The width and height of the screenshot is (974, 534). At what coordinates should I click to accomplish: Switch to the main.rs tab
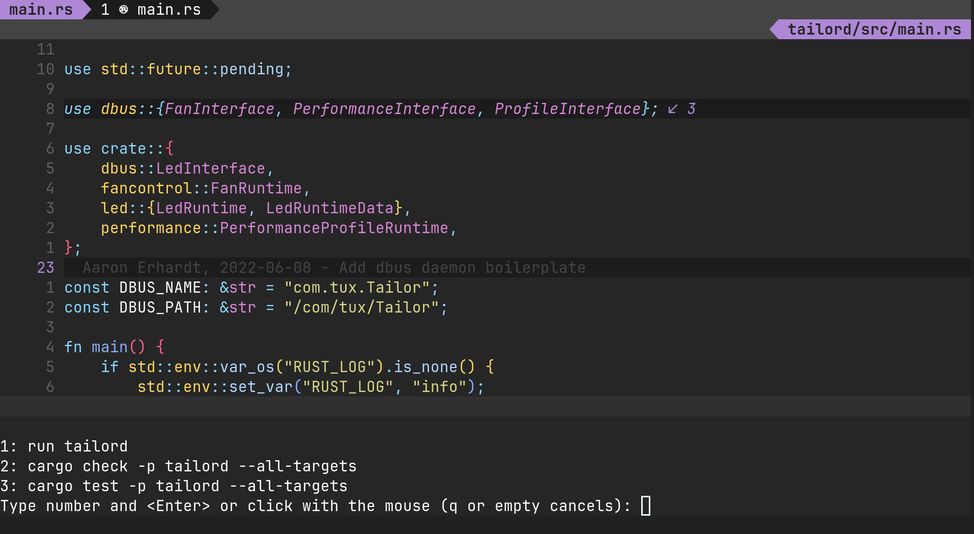pos(40,9)
